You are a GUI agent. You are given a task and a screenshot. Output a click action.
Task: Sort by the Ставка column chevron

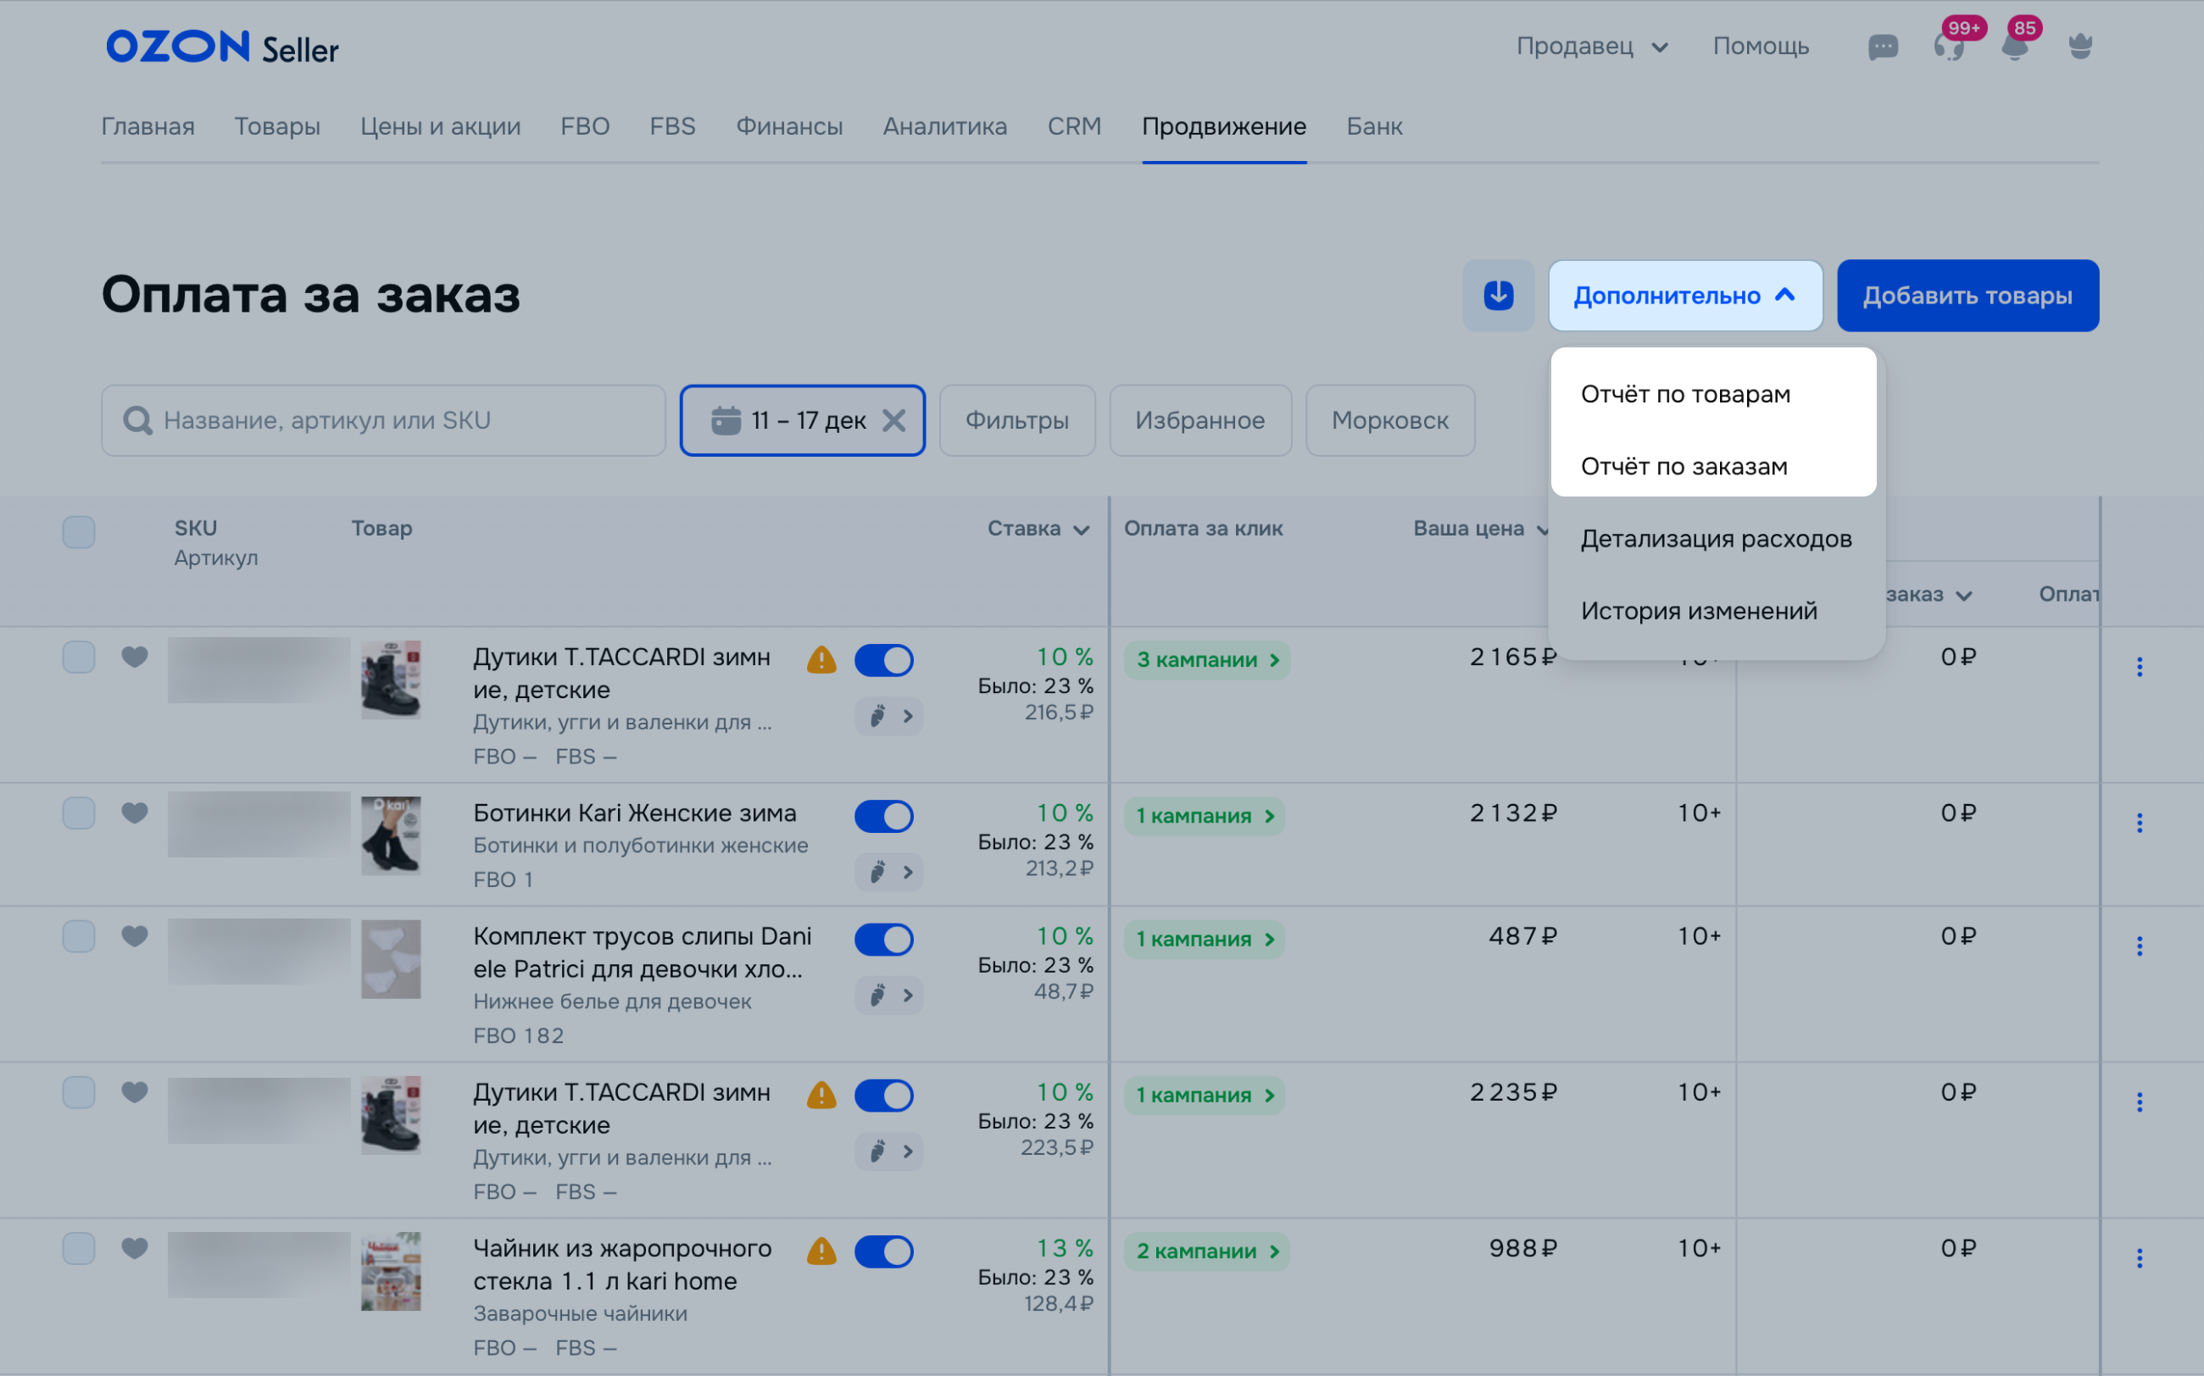pos(1081,530)
